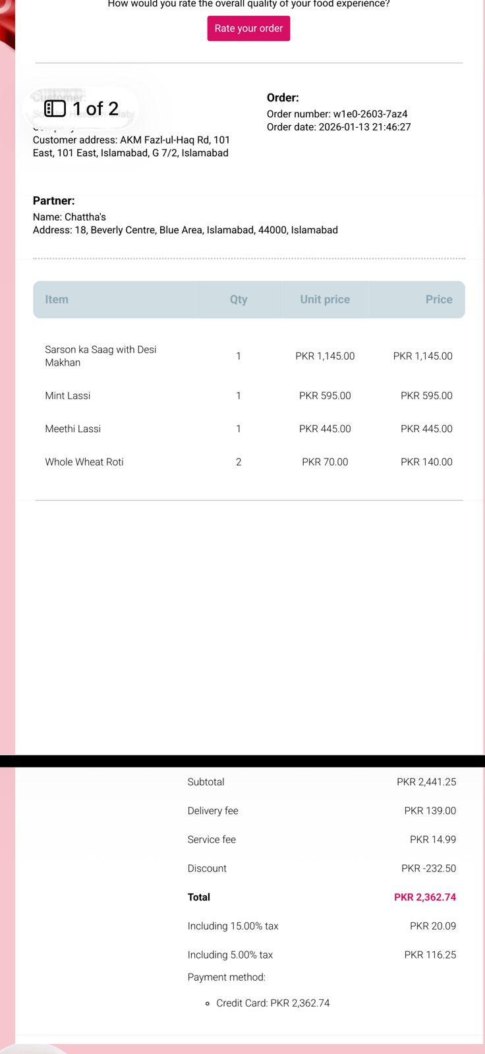
Task: Click the order date line
Action: tap(339, 127)
